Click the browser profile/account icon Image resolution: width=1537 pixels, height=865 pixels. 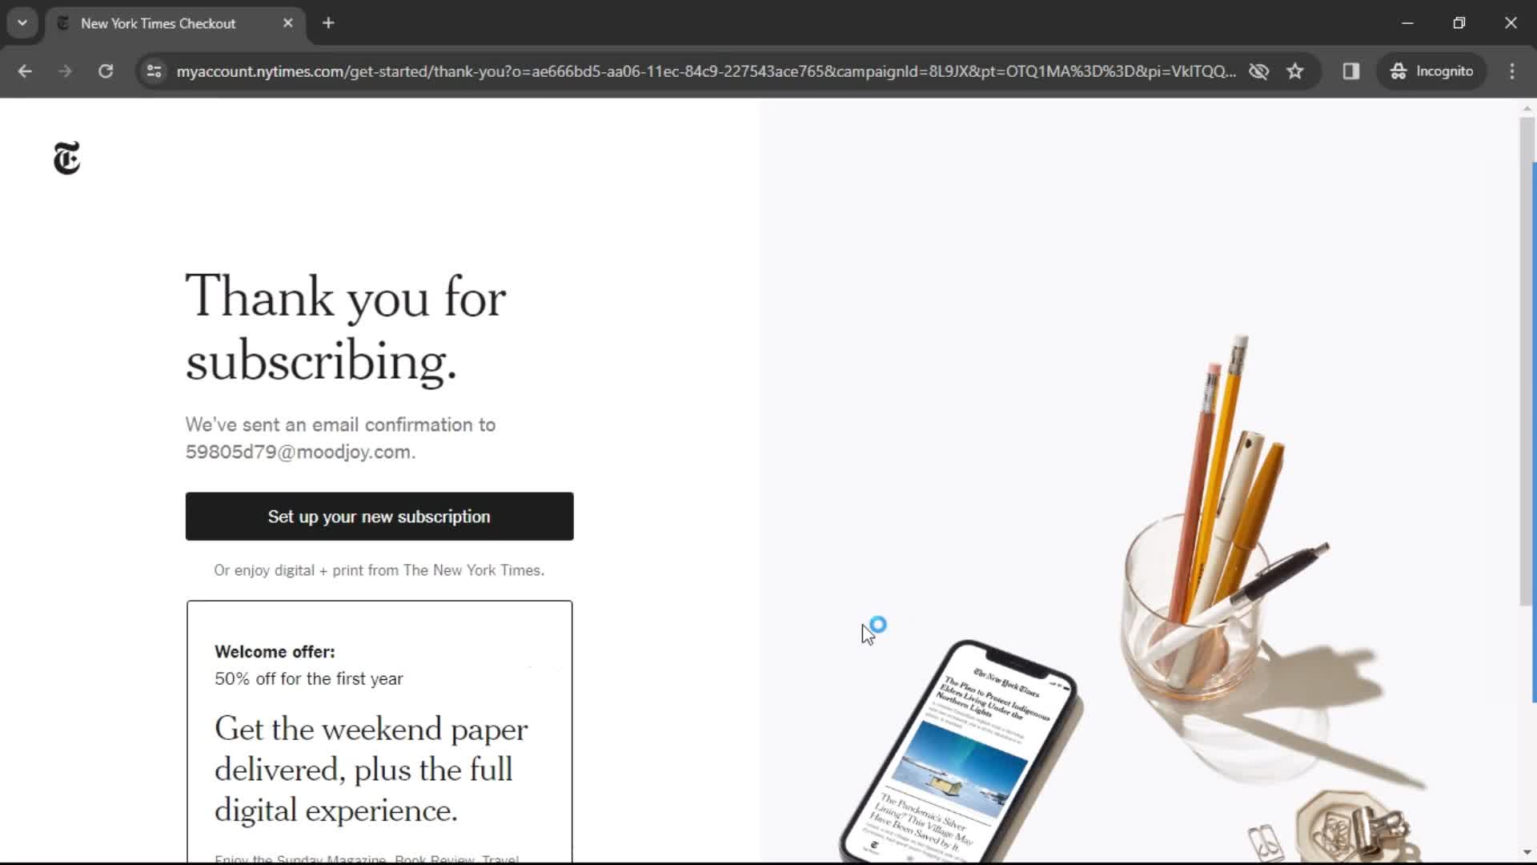tap(1434, 70)
